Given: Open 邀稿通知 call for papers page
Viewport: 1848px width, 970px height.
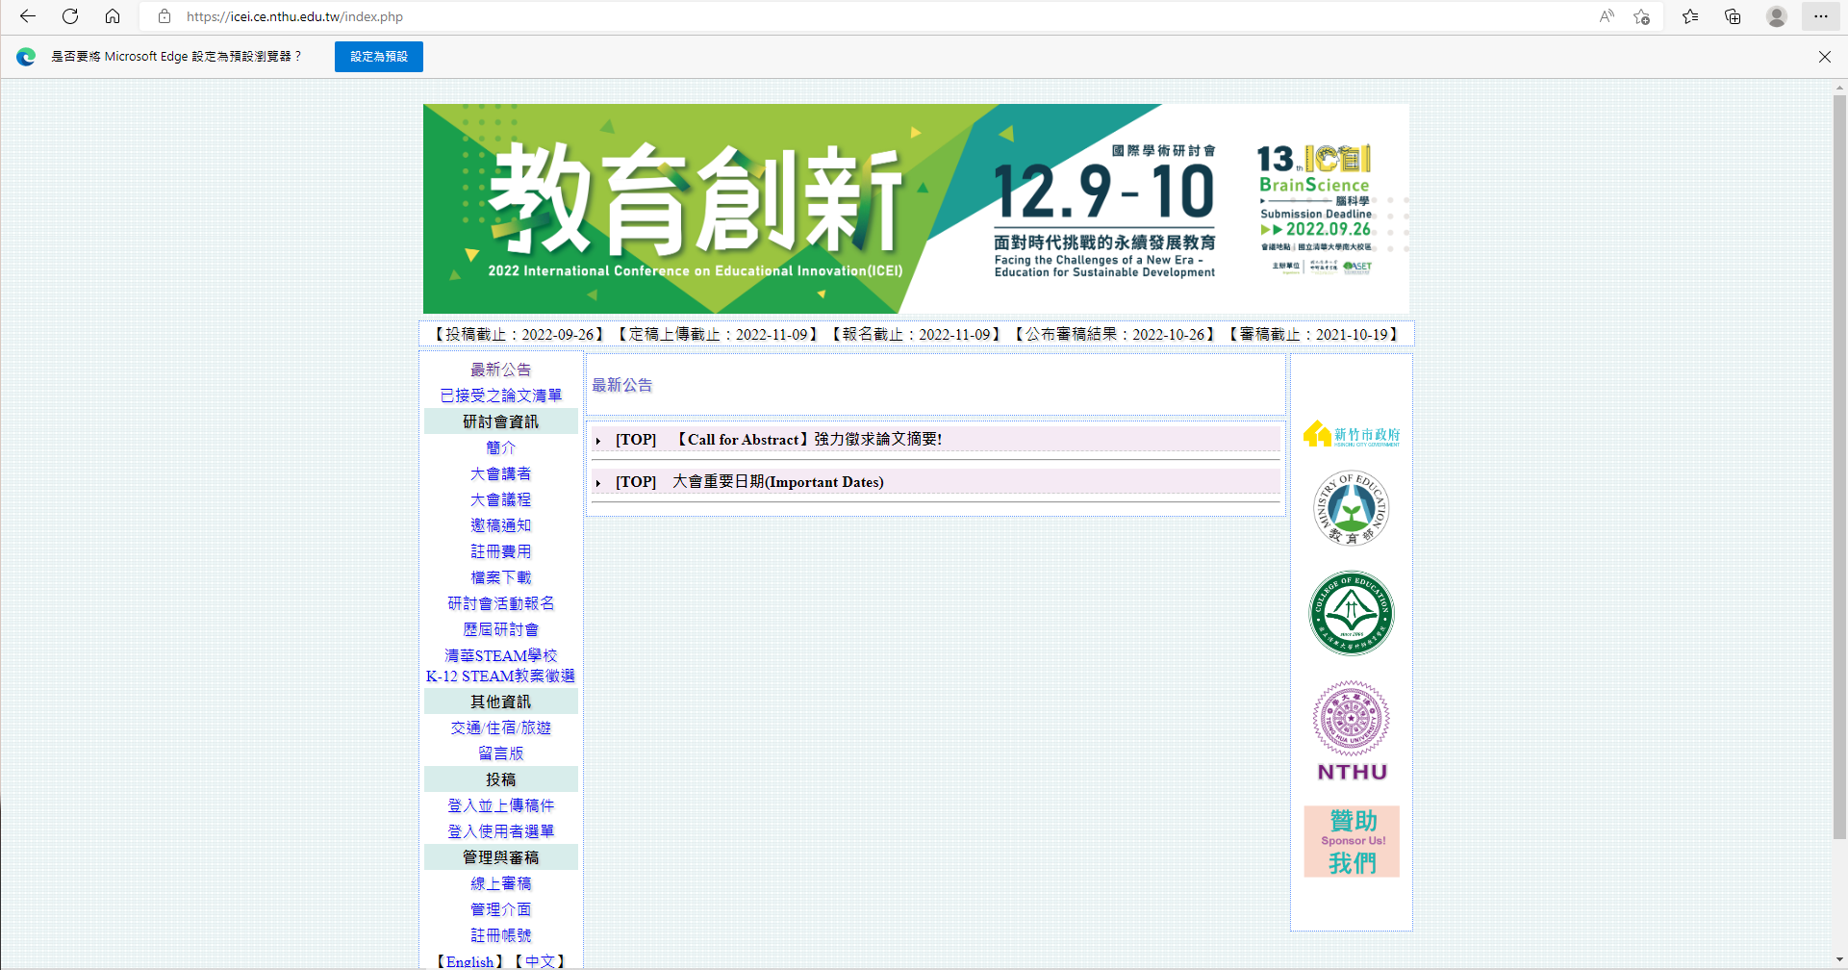Looking at the screenshot, I should pyautogui.click(x=500, y=525).
